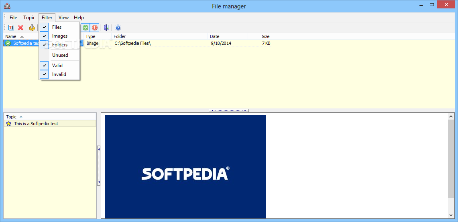The width and height of the screenshot is (458, 222).
Task: Click the gold stamp tool icon
Action: [x=32, y=28]
